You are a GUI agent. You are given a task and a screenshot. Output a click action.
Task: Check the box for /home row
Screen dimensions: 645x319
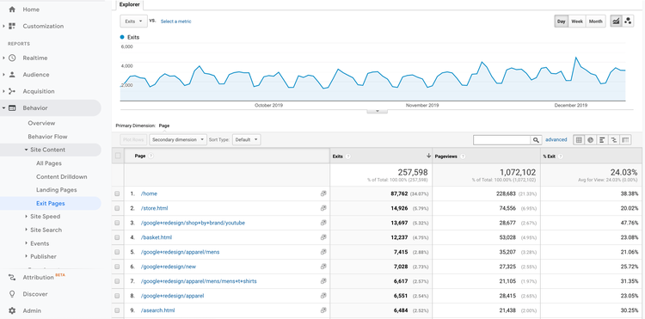click(118, 193)
